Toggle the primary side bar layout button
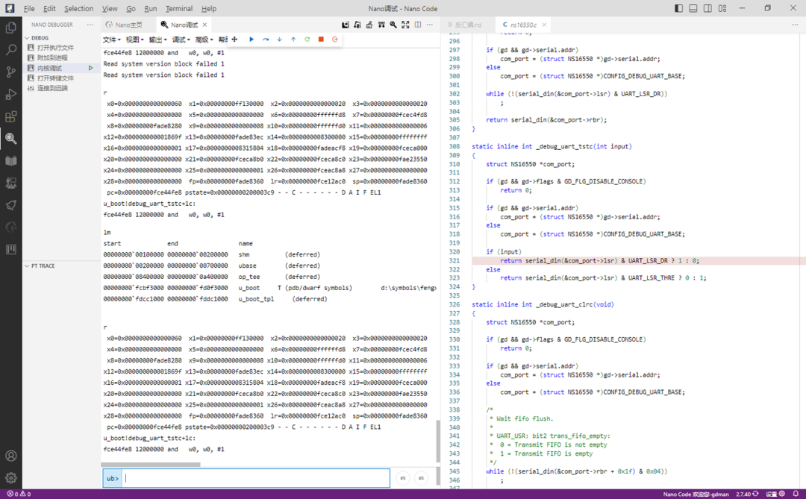 click(678, 8)
